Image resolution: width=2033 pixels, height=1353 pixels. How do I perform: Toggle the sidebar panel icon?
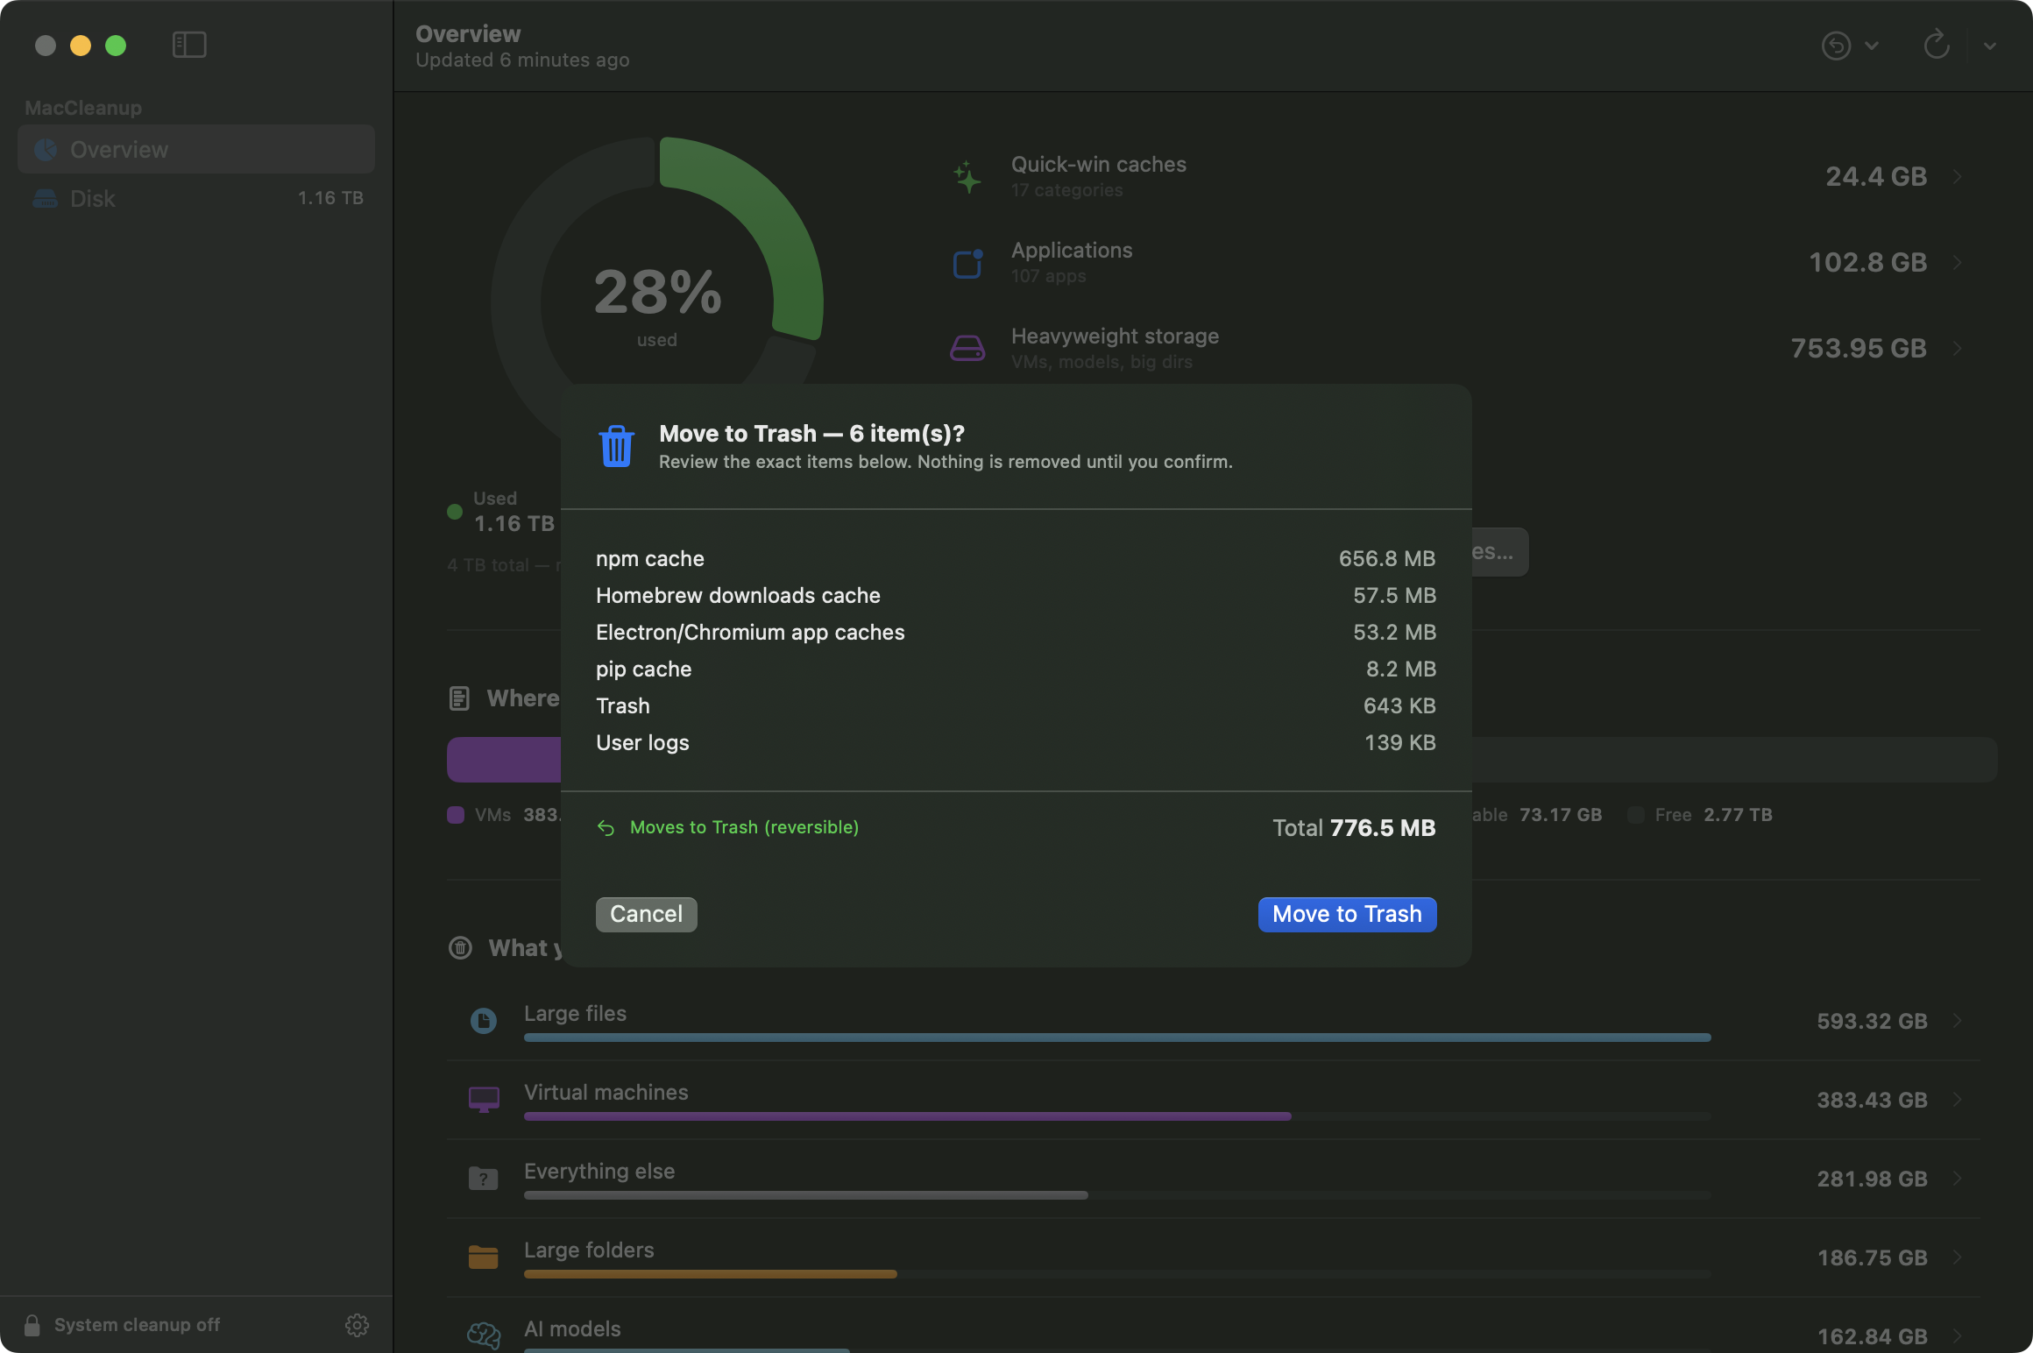click(189, 45)
